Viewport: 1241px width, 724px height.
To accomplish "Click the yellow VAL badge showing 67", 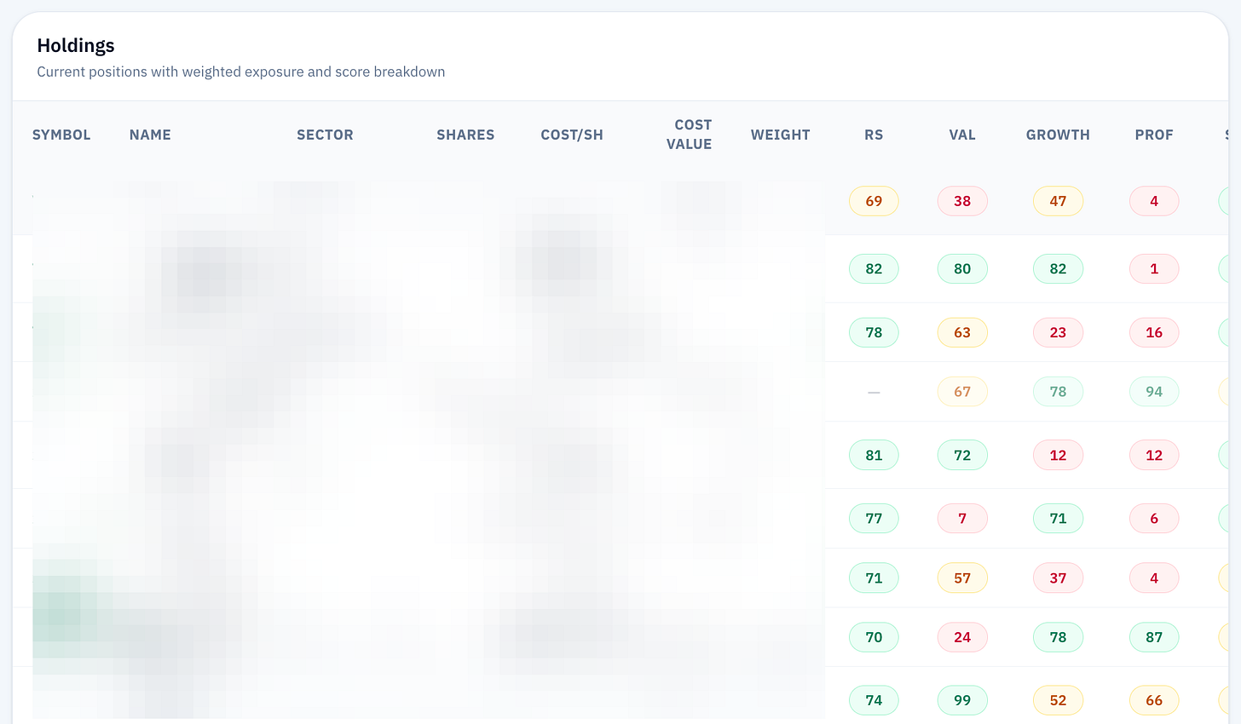I will click(x=962, y=391).
